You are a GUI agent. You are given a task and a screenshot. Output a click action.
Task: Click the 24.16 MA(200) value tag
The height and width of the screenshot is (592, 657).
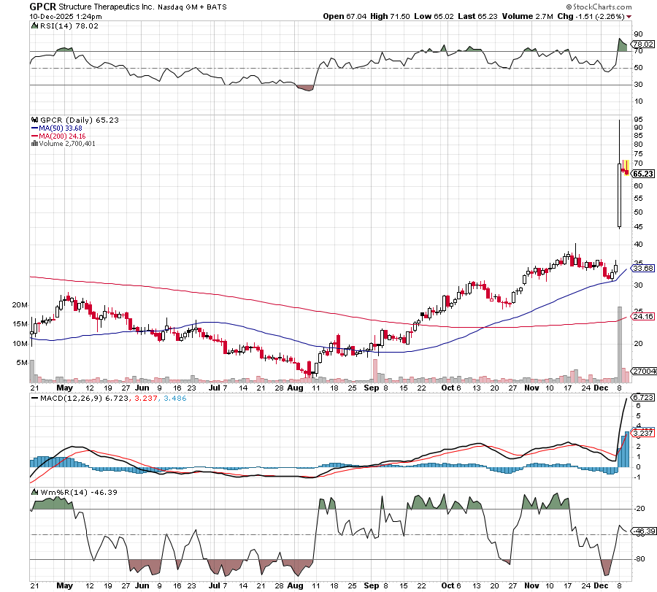(642, 317)
